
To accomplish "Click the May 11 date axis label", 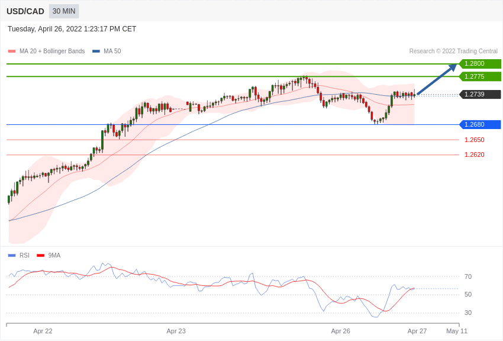I will pos(456,331).
